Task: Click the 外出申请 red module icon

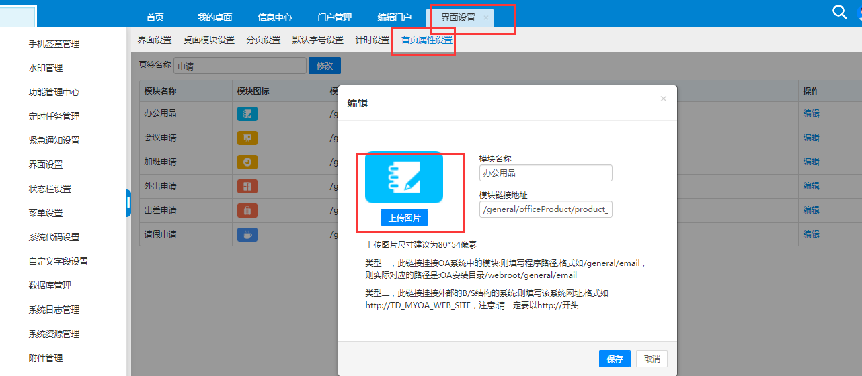Action: pyautogui.click(x=247, y=186)
